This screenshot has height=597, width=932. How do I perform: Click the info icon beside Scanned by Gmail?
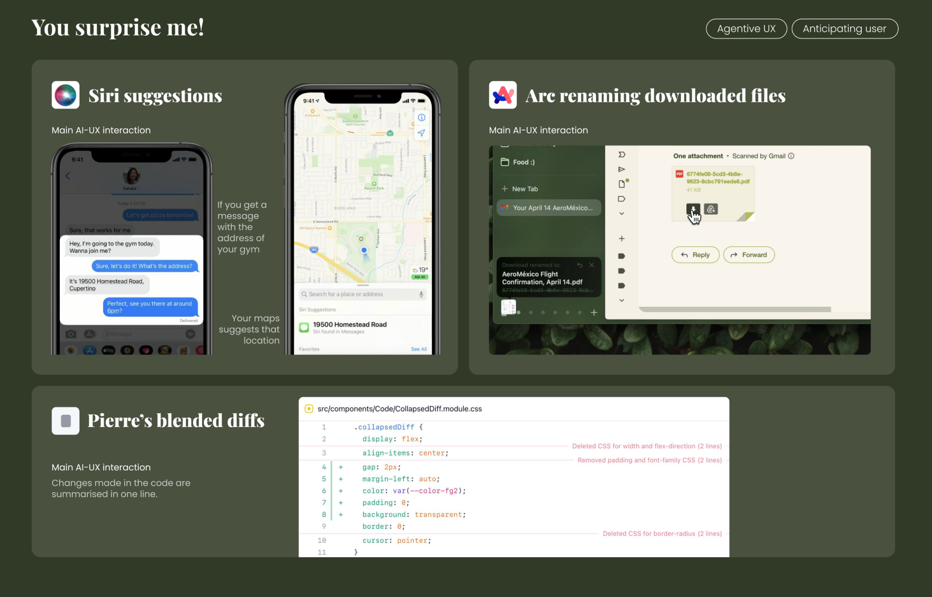pos(791,156)
